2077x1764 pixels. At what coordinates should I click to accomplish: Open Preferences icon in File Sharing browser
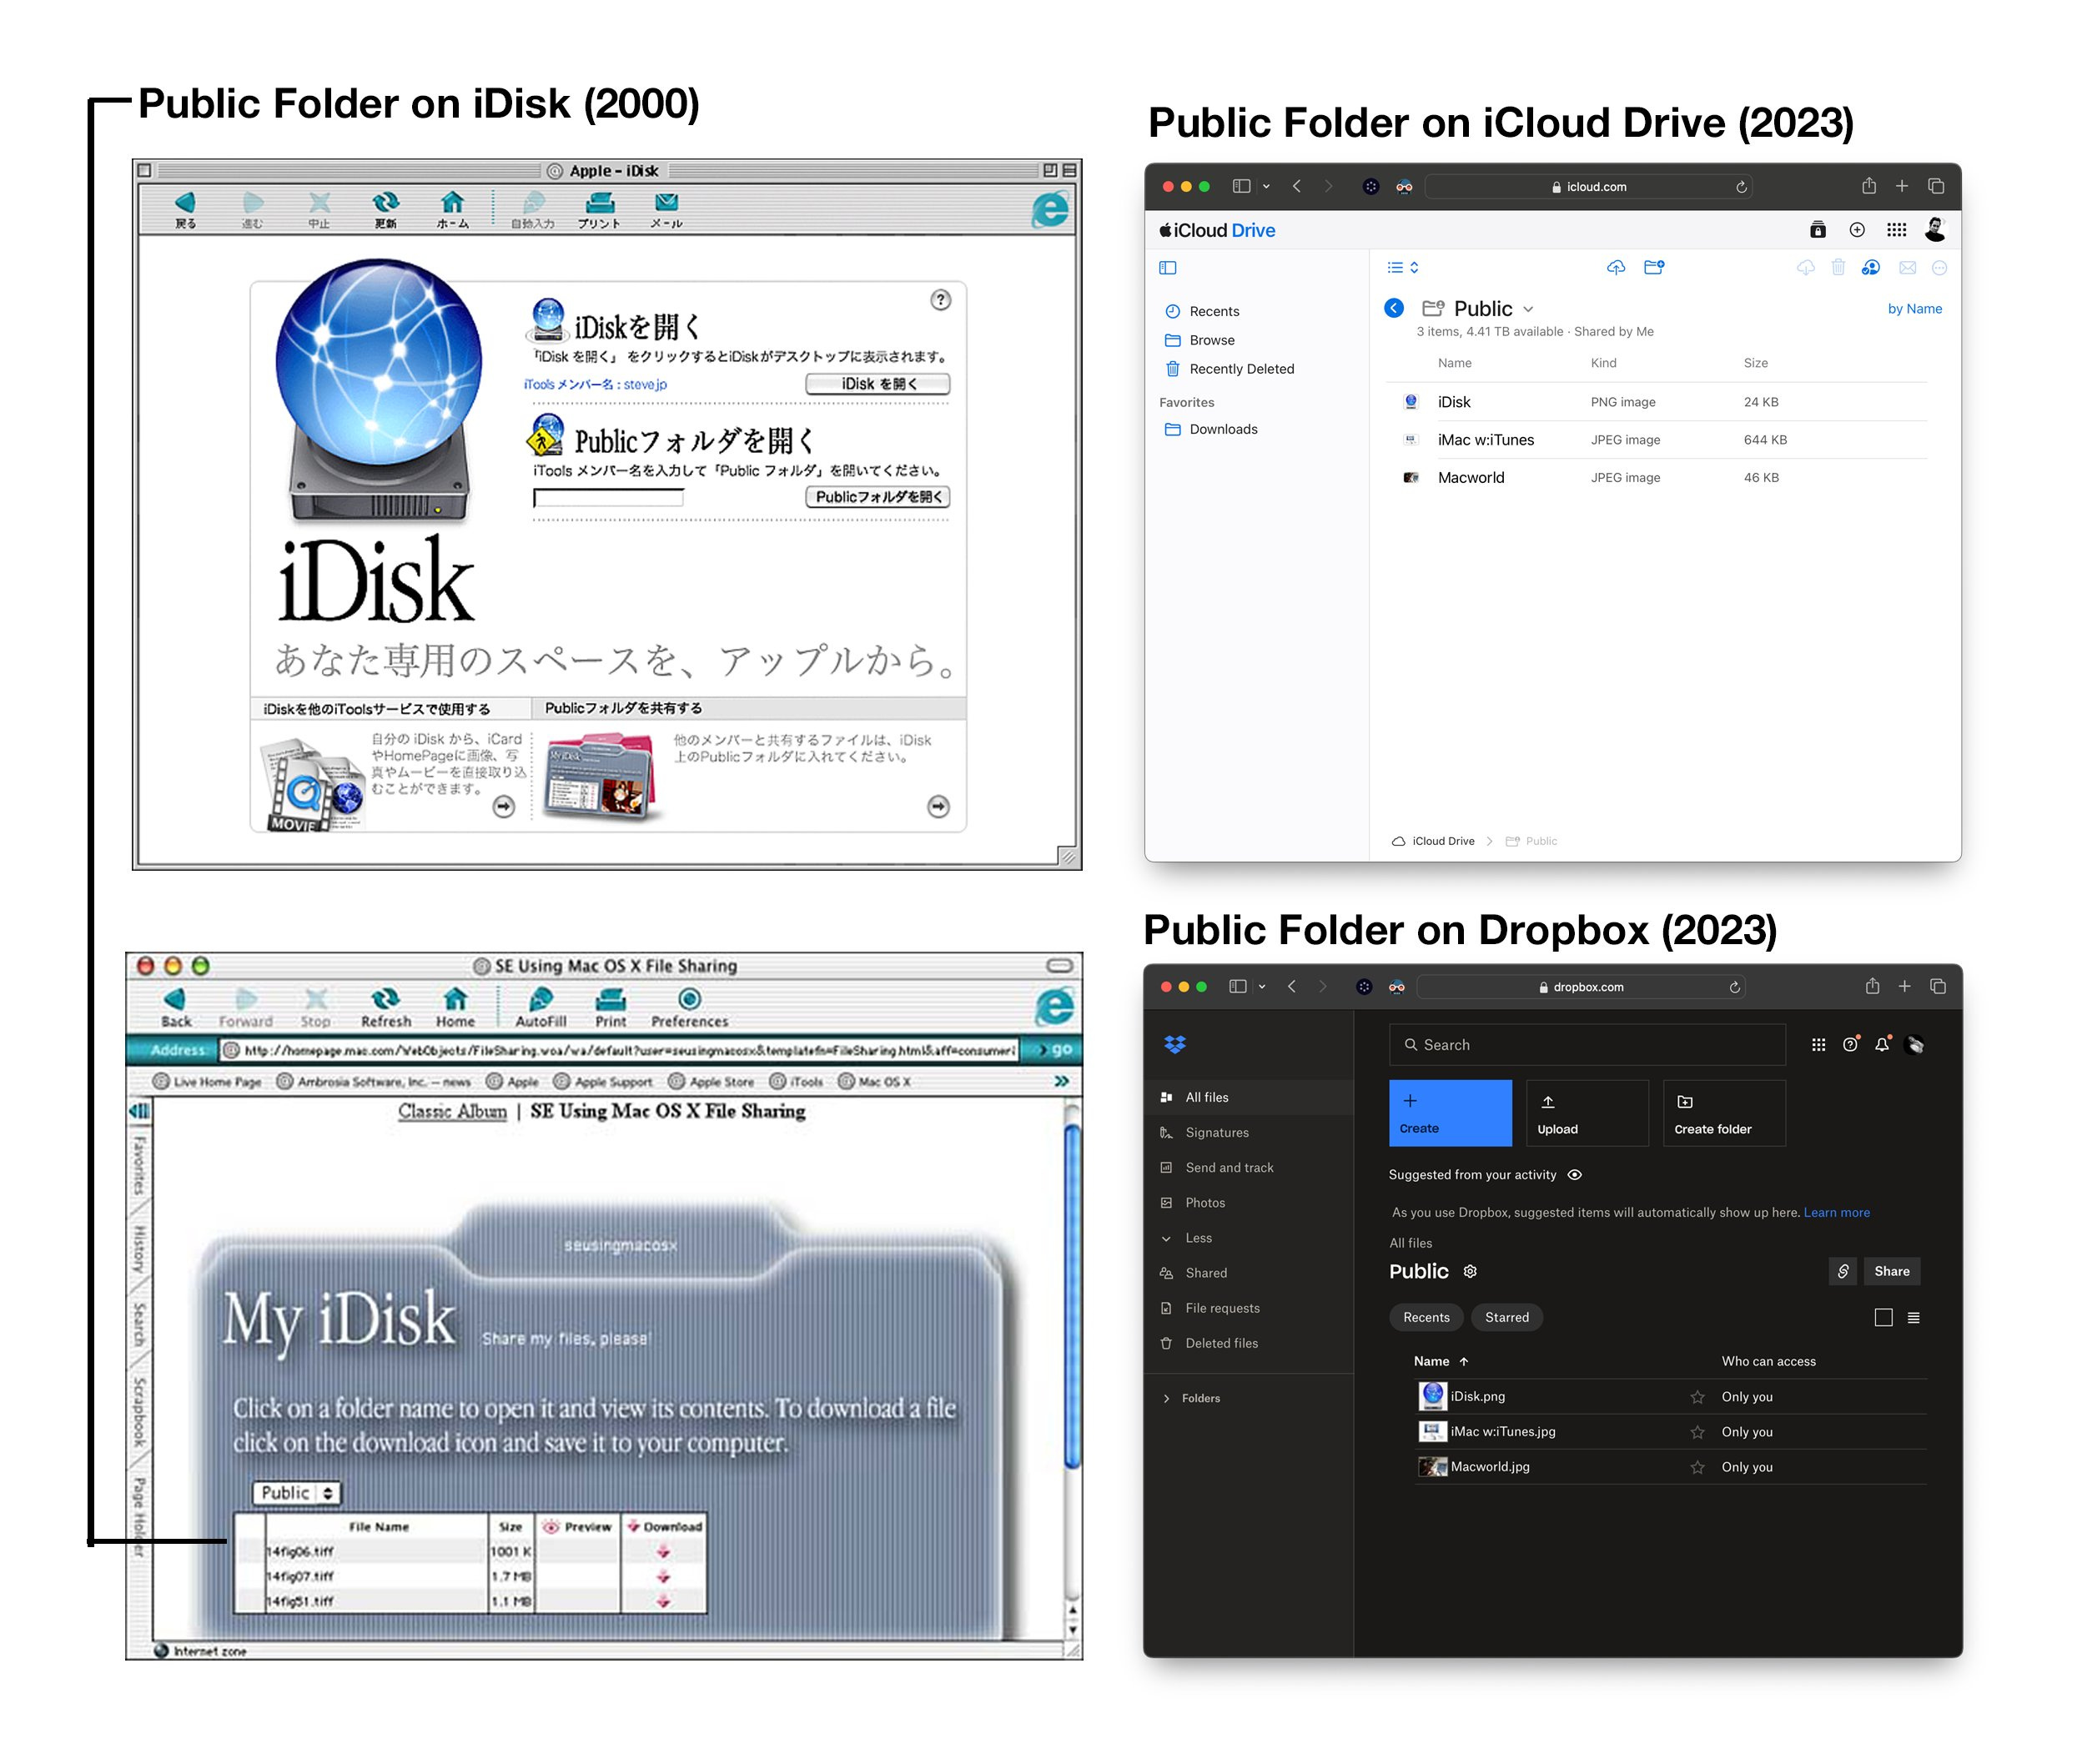click(x=689, y=1007)
